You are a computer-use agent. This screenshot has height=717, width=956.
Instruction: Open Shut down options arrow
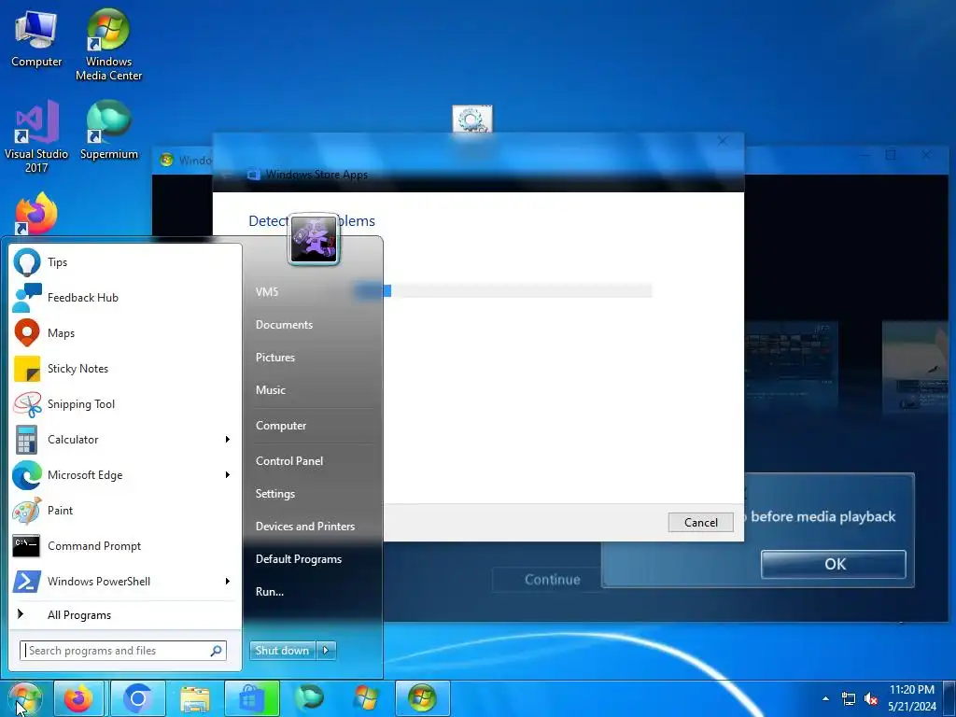pyautogui.click(x=326, y=651)
